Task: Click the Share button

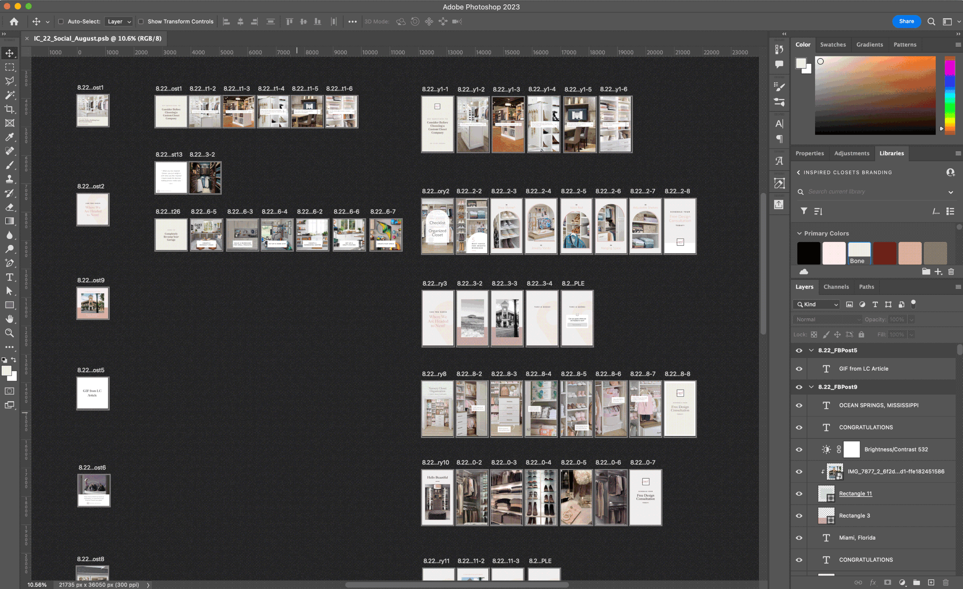Action: click(x=906, y=22)
